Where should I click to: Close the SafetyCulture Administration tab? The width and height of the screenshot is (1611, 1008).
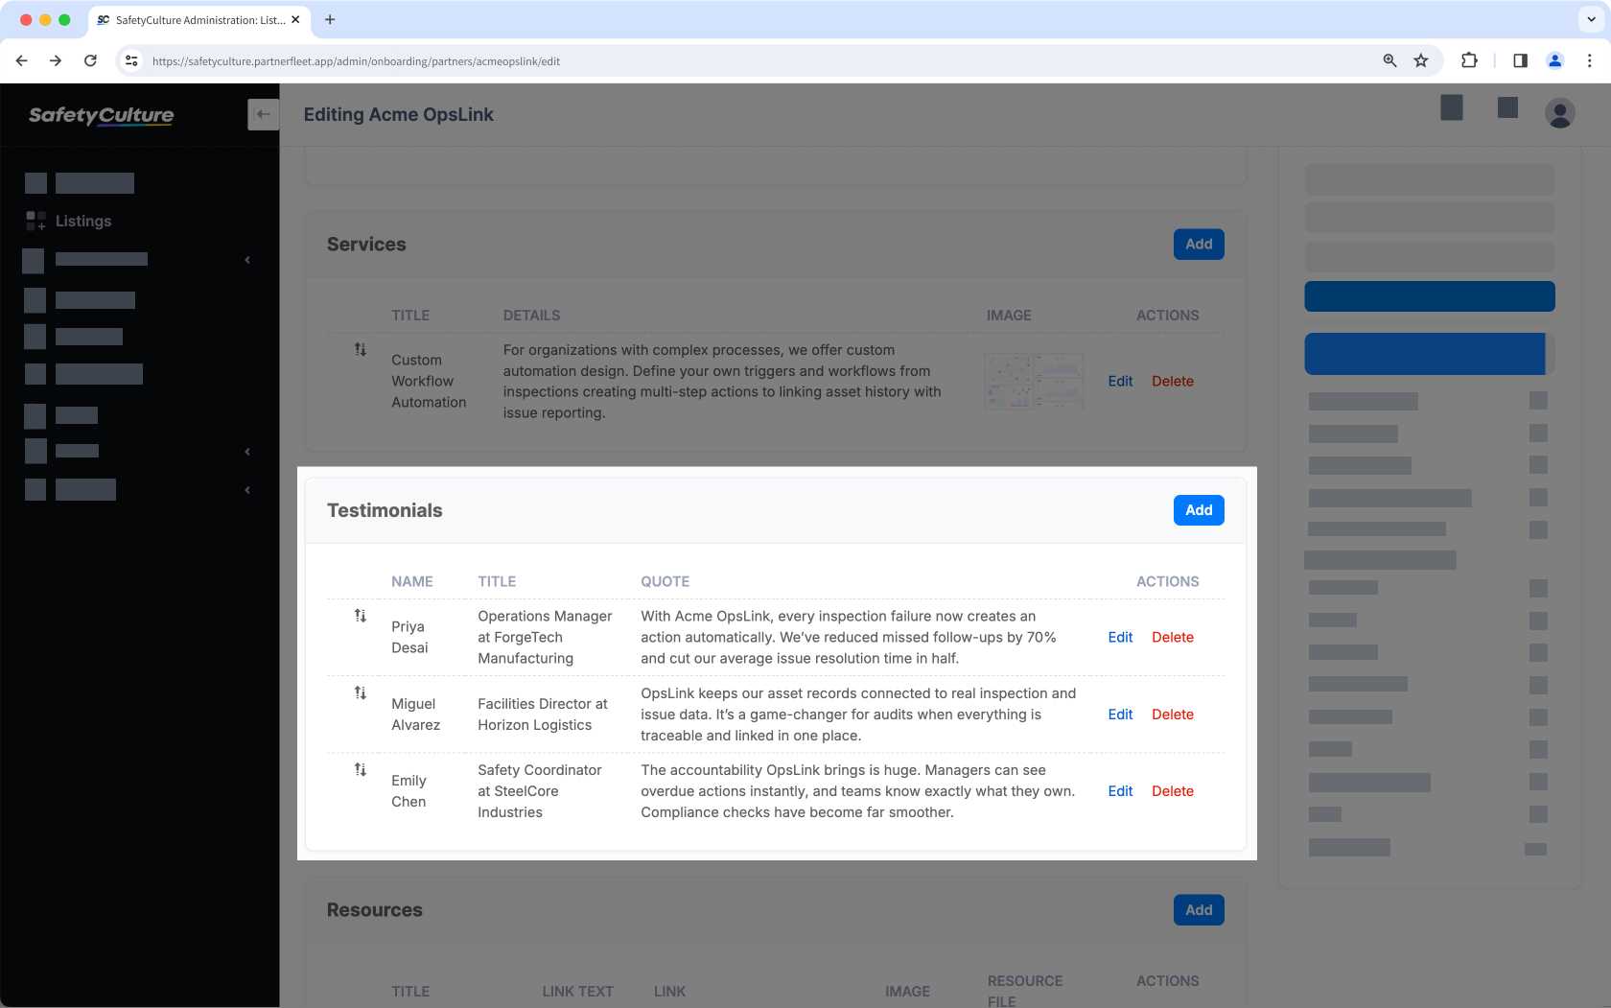295,19
